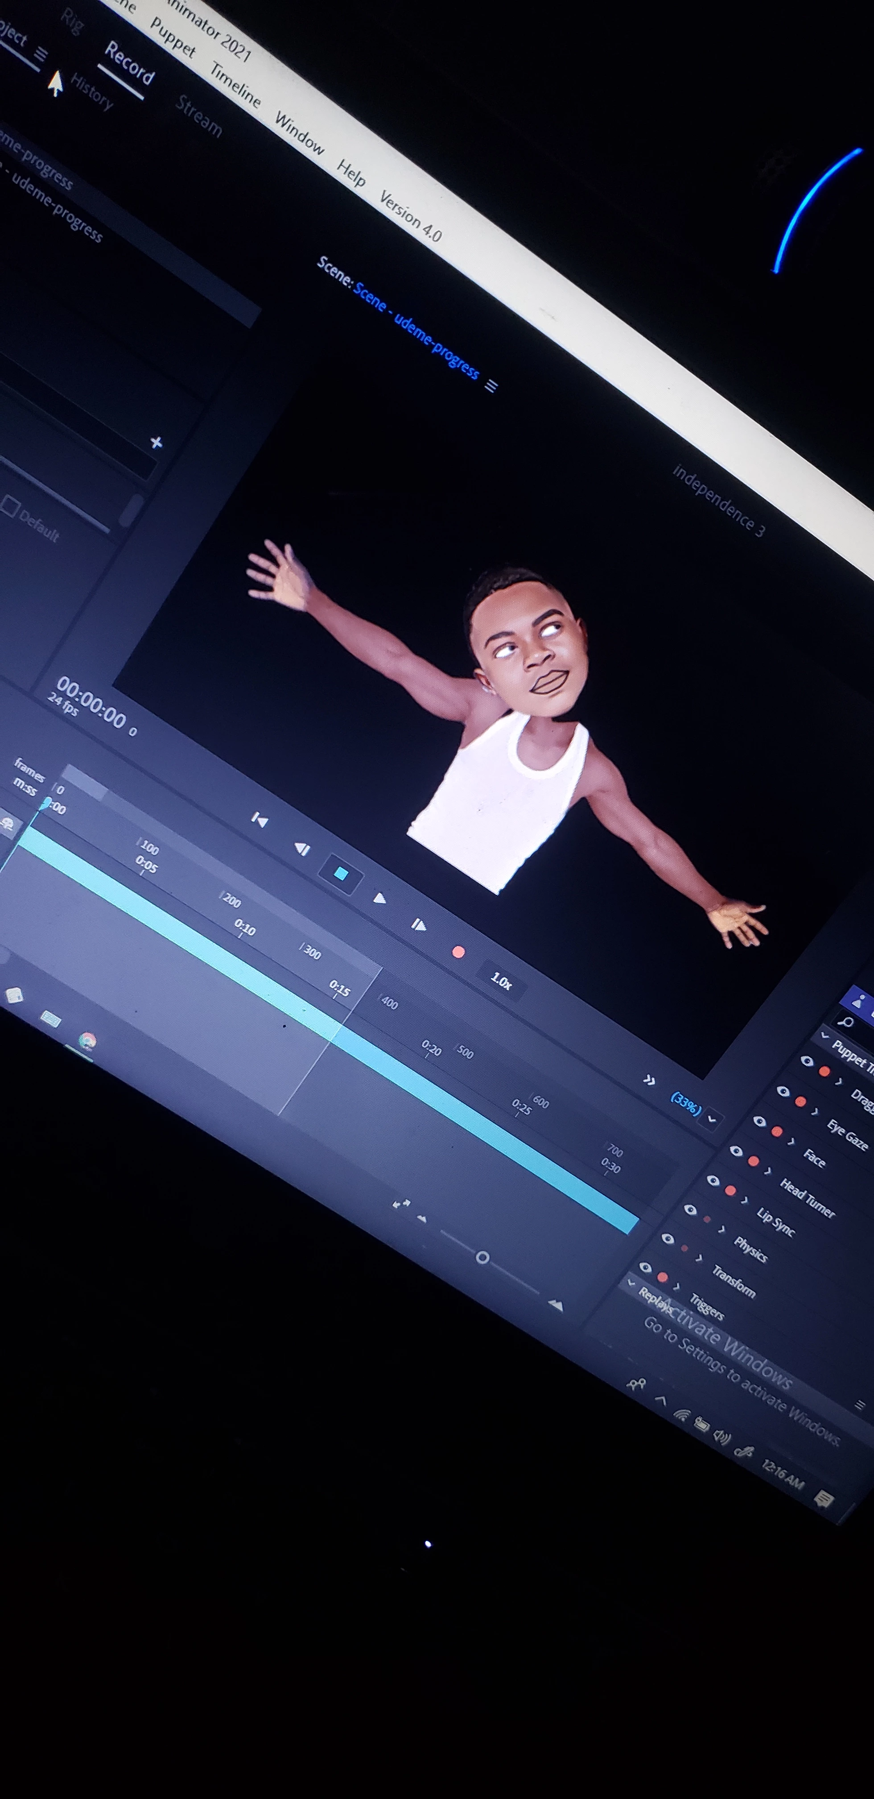Image resolution: width=874 pixels, height=1799 pixels.
Task: Disarm the Face behavior red record dot
Action: [776, 1132]
